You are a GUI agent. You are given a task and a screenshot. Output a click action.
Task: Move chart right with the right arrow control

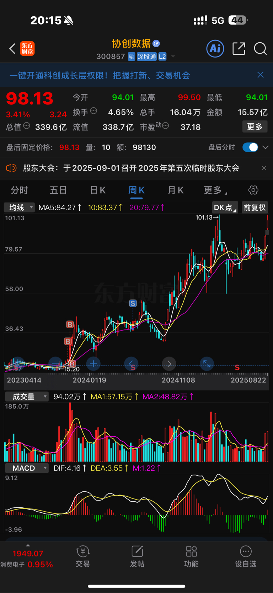point(169,364)
